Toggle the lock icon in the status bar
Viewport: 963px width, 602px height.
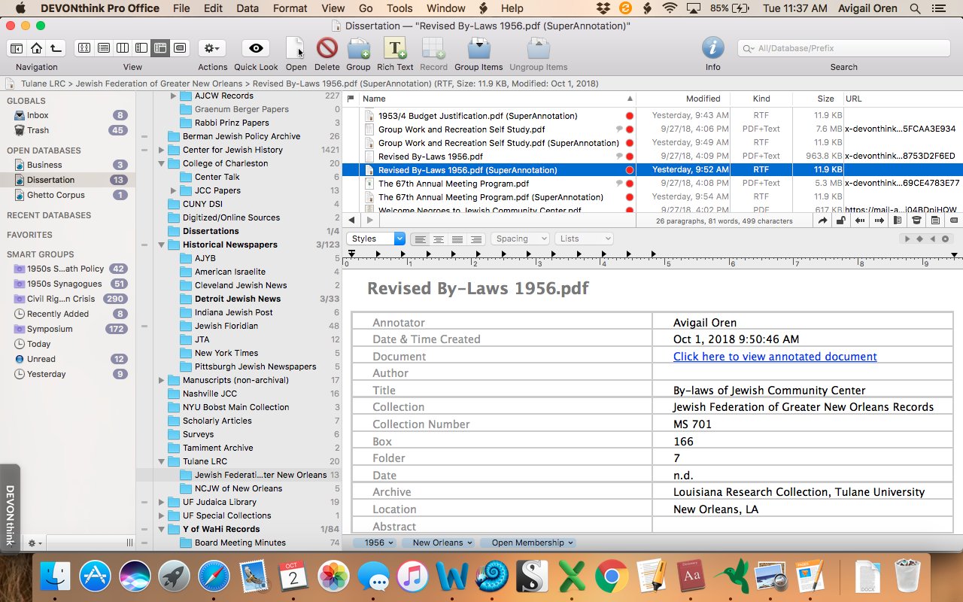pyautogui.click(x=841, y=220)
